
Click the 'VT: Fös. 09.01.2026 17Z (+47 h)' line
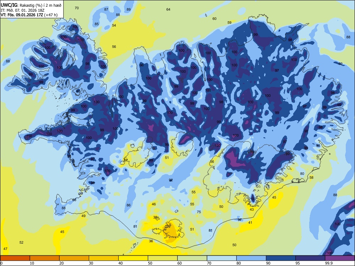[x=29, y=15]
